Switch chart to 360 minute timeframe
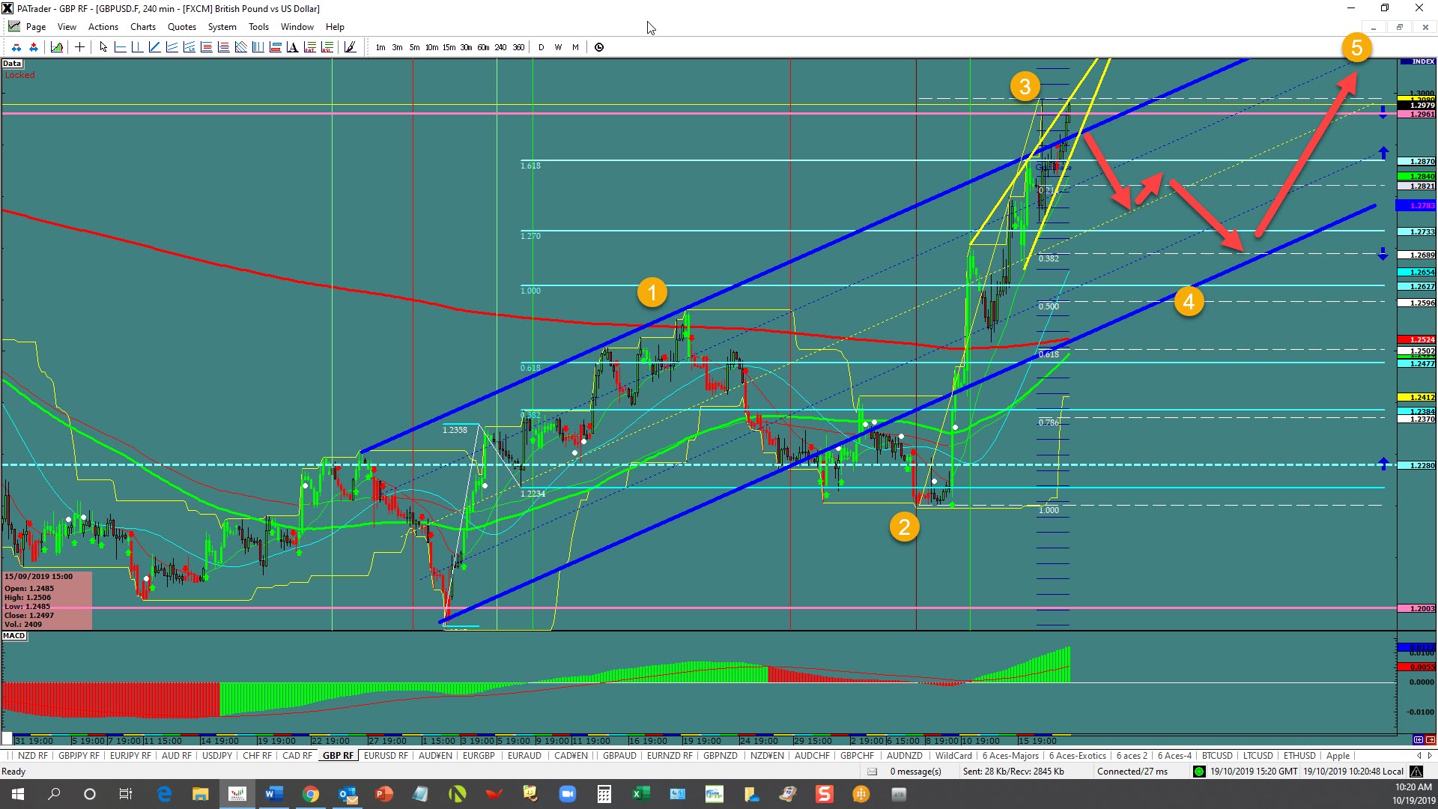The width and height of the screenshot is (1438, 809). [518, 47]
